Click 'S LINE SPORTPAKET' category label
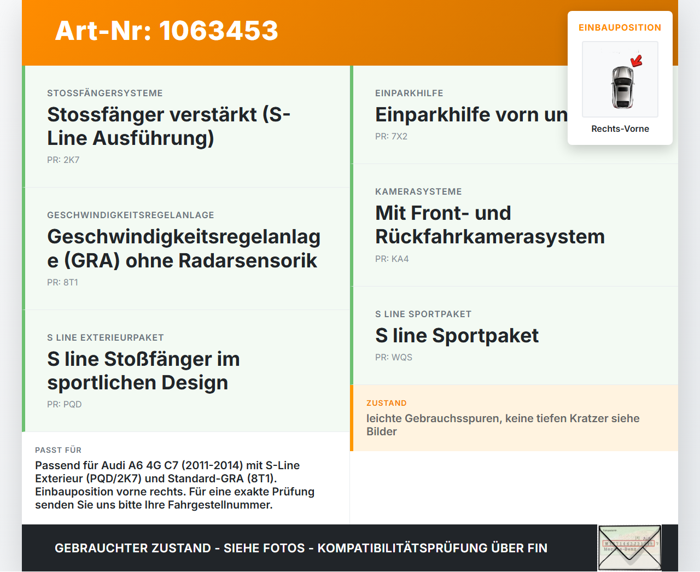 [x=423, y=314]
